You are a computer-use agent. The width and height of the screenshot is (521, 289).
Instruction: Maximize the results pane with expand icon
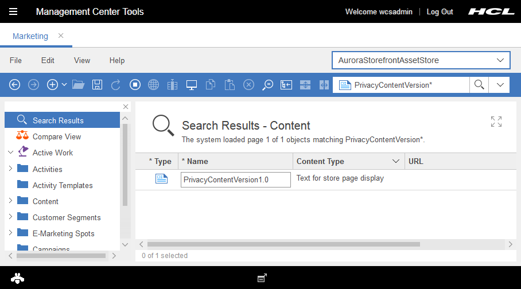pos(496,122)
